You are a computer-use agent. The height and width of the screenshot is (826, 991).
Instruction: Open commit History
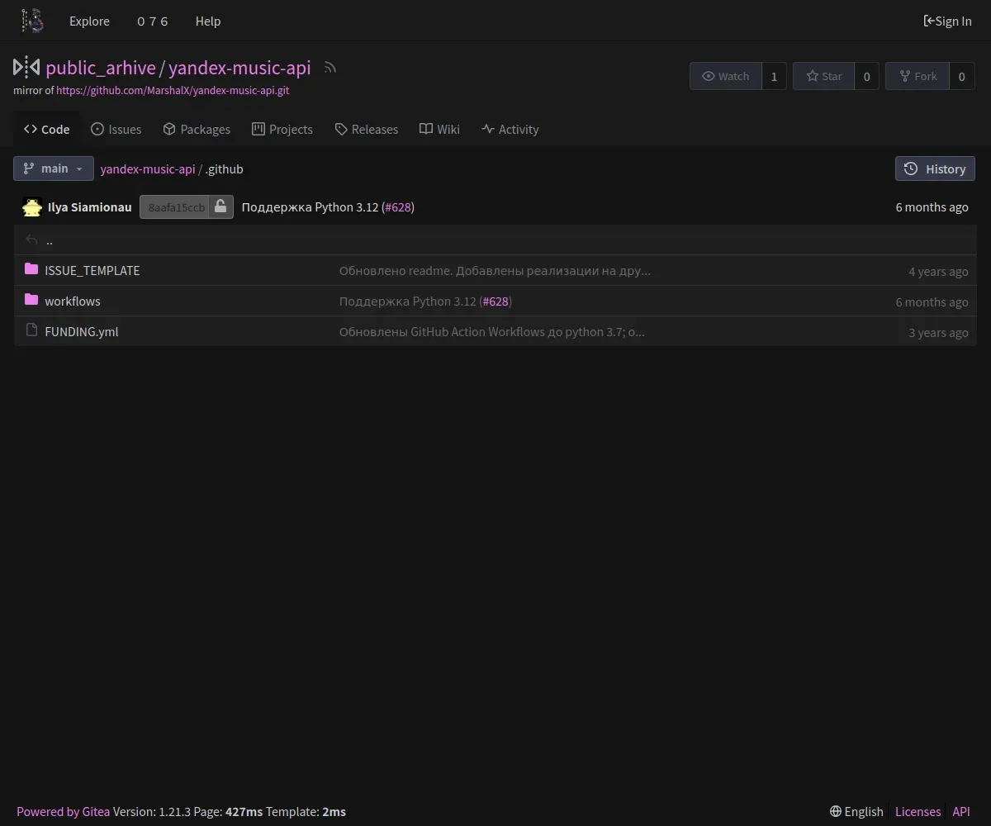click(935, 169)
